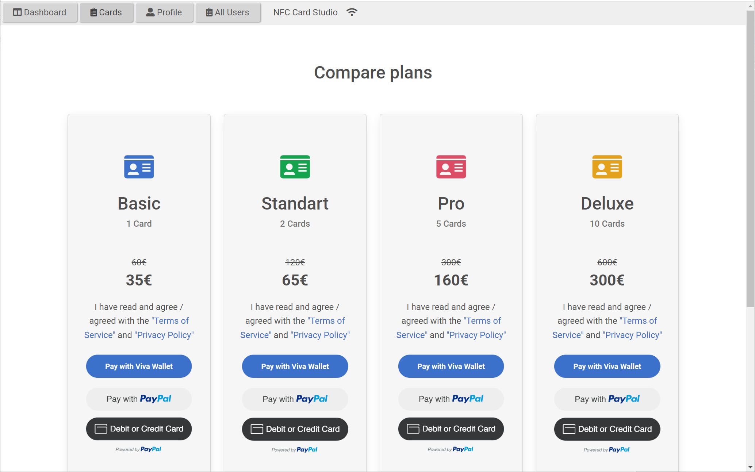Image resolution: width=755 pixels, height=472 pixels.
Task: Choose Viva Wallet for the Pro plan
Action: click(451, 366)
